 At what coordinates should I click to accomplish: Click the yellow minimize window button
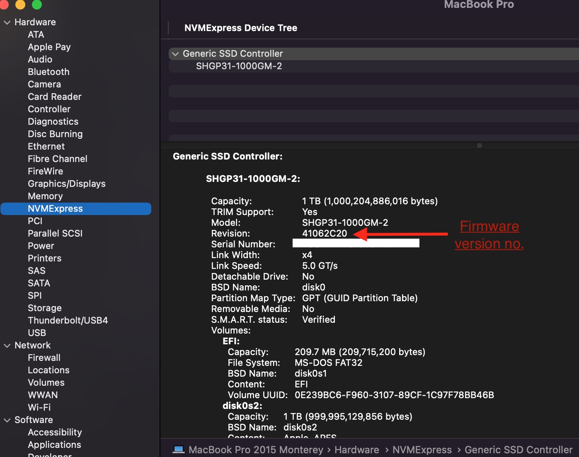(x=20, y=4)
